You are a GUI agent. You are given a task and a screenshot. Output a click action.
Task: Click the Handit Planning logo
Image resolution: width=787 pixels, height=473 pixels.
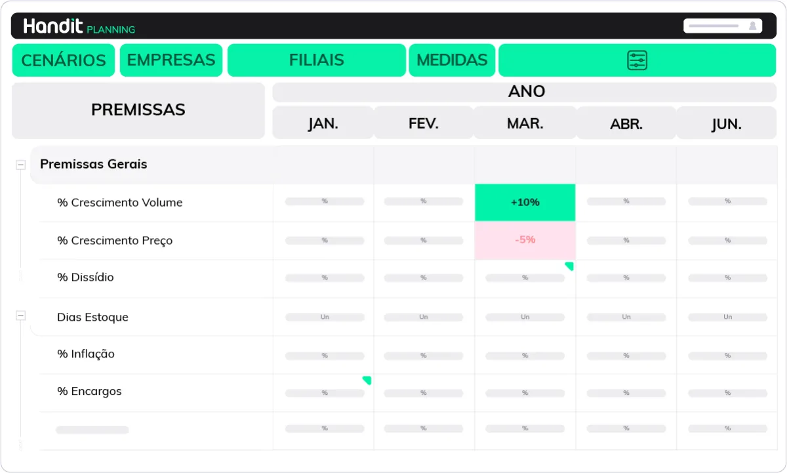[x=79, y=26]
